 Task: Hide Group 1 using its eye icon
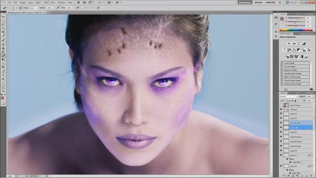pos(281,110)
